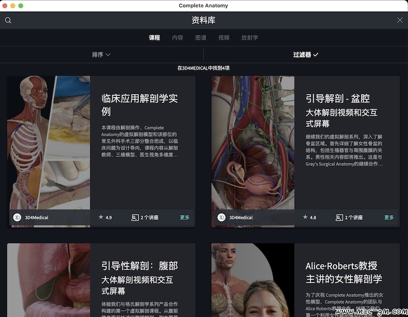Screen dimensions: 408x317
Task: Select the 引导性解剖：腹部 course title
Action: coord(140,266)
